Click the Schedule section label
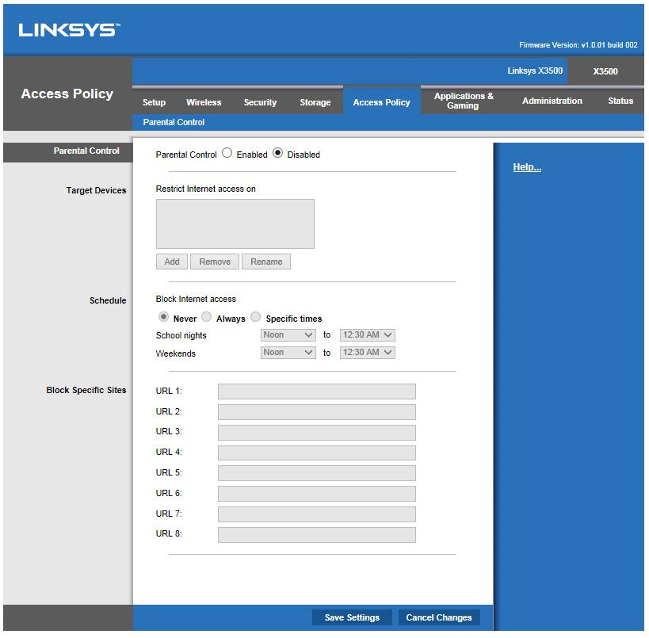 108,300
